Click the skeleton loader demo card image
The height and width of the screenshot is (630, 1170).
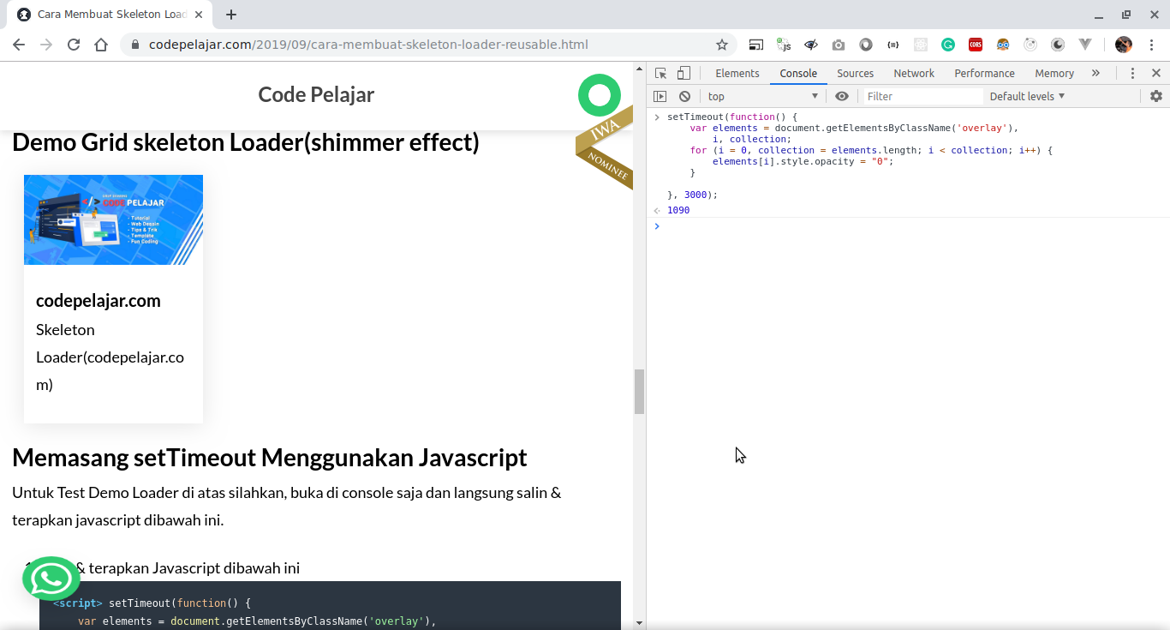coord(113,219)
